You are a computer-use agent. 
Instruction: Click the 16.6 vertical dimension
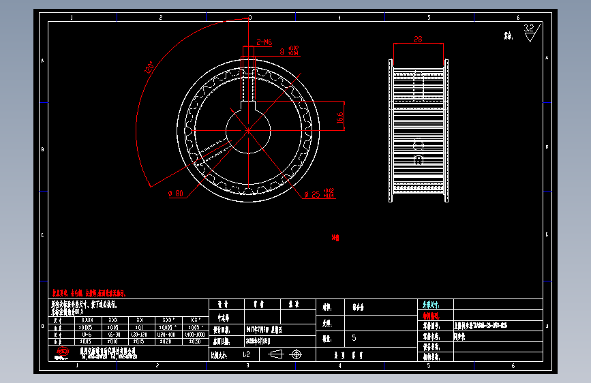coord(339,118)
